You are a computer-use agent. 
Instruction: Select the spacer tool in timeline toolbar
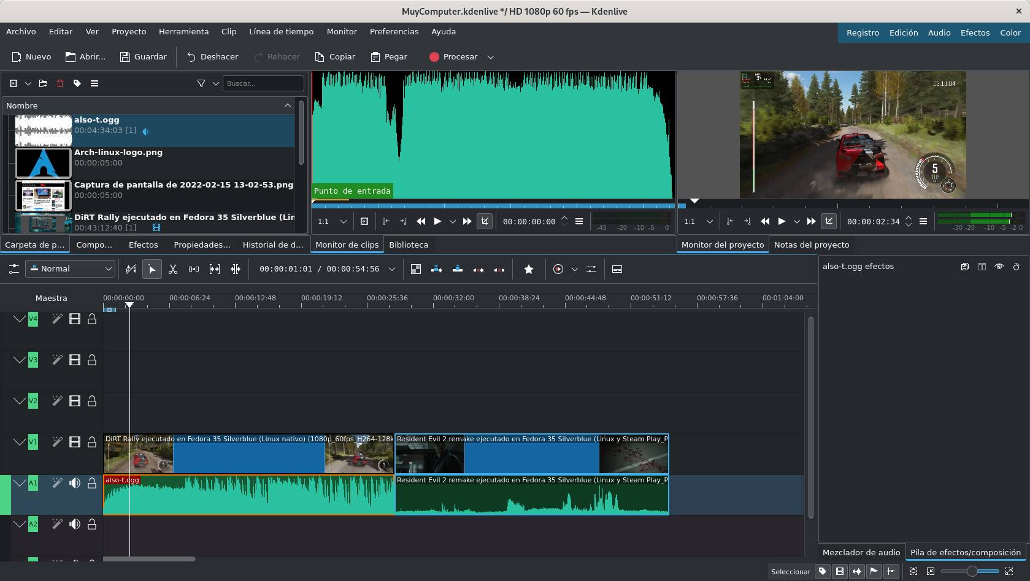[x=194, y=269]
